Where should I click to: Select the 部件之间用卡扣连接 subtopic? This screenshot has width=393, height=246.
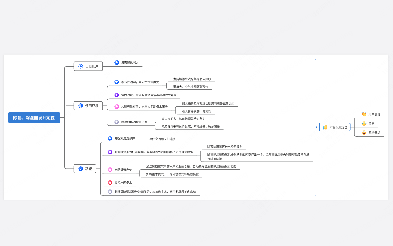tap(162, 139)
